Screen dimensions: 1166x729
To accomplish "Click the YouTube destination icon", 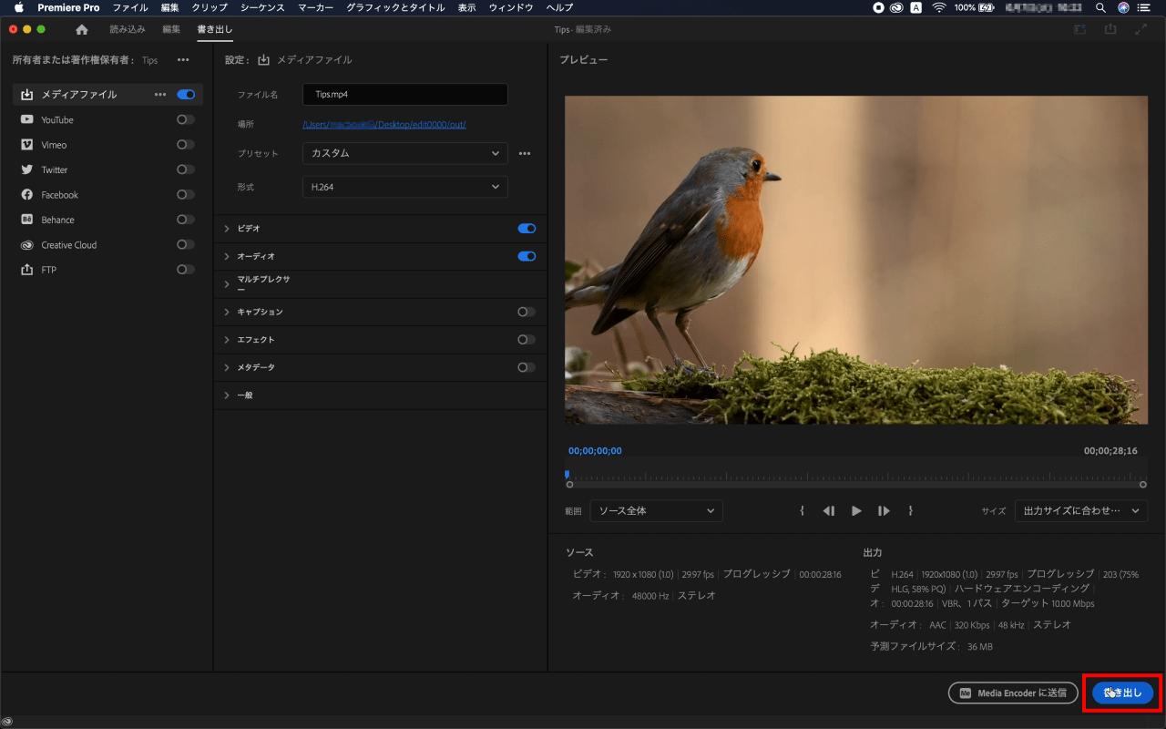I will point(26,119).
